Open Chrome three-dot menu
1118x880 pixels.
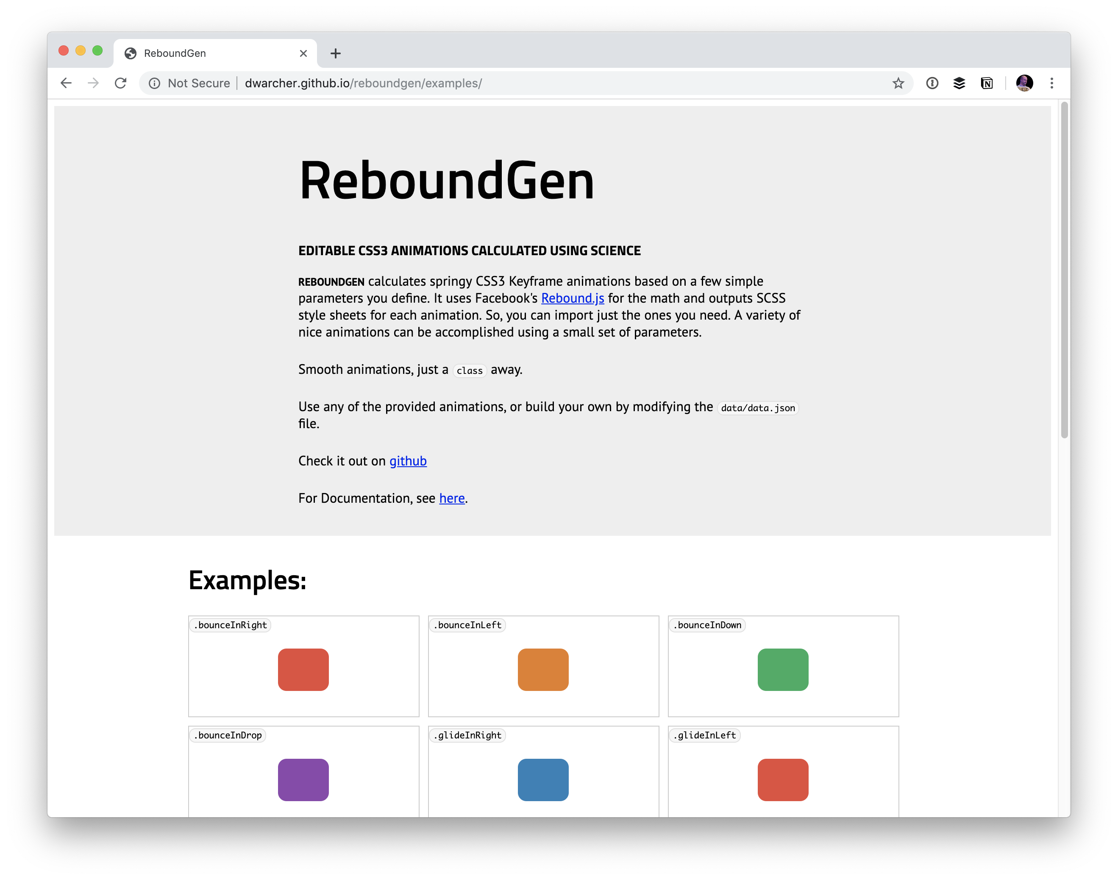1051,83
